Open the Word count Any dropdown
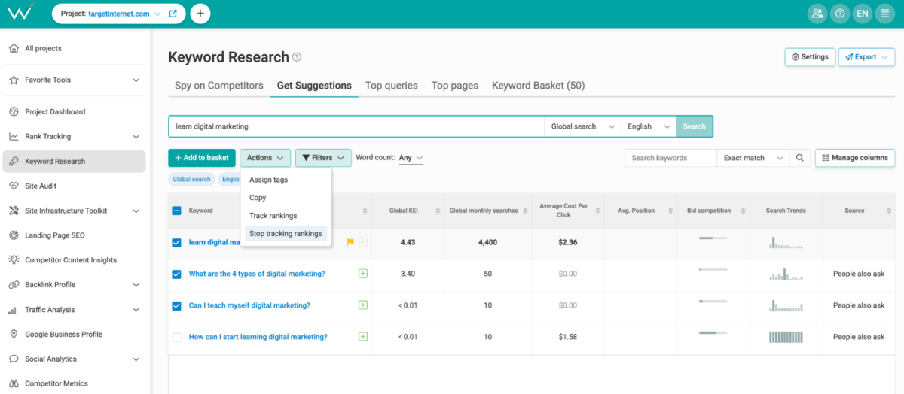Screen dimensions: 904x394 click(411, 158)
